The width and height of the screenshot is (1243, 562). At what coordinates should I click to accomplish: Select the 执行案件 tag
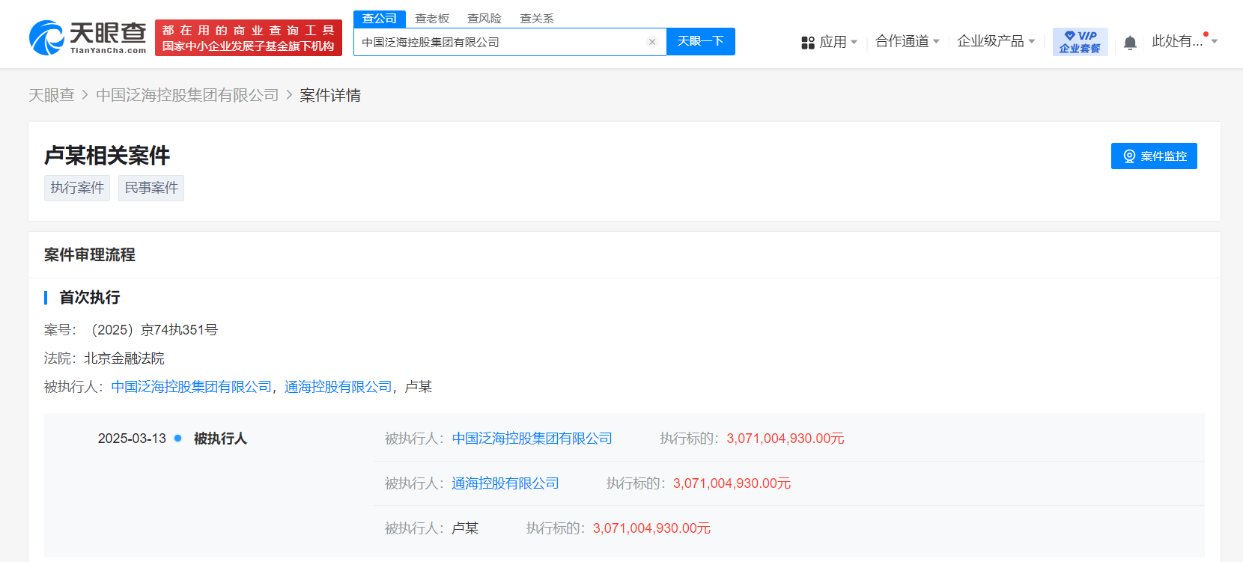(x=77, y=188)
